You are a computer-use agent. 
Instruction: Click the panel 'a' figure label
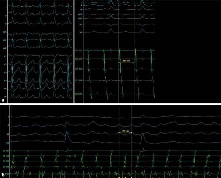pyautogui.click(x=3, y=100)
